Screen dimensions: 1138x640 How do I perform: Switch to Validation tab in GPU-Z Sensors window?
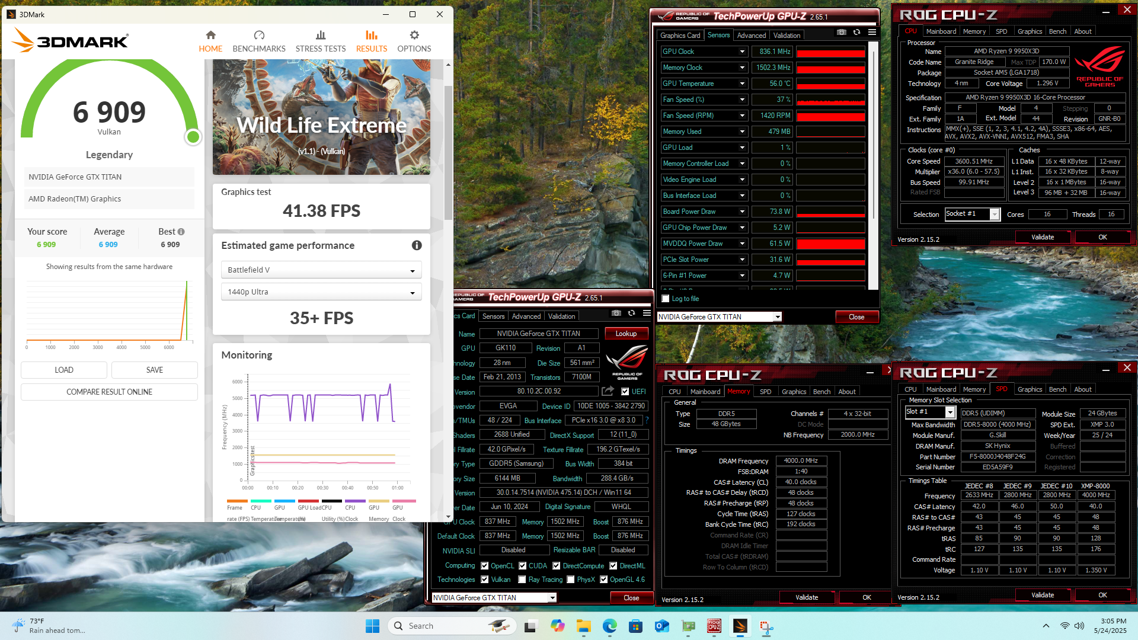[x=787, y=36]
